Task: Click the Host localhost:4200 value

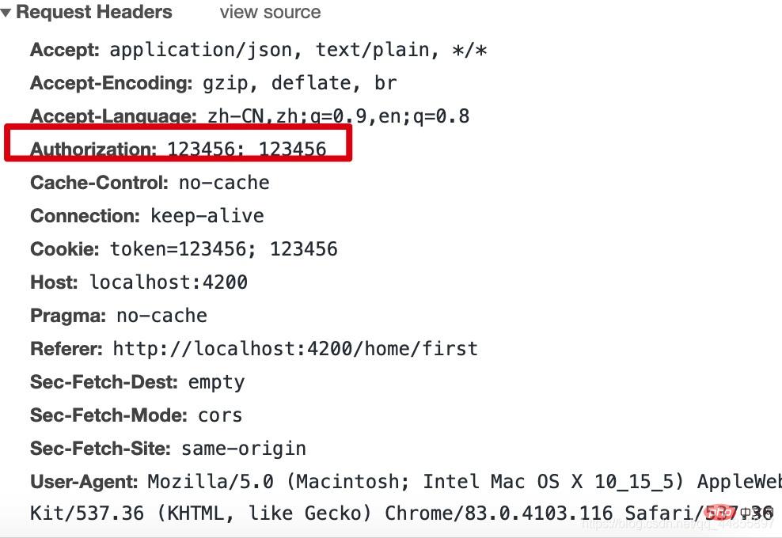Action: point(169,282)
